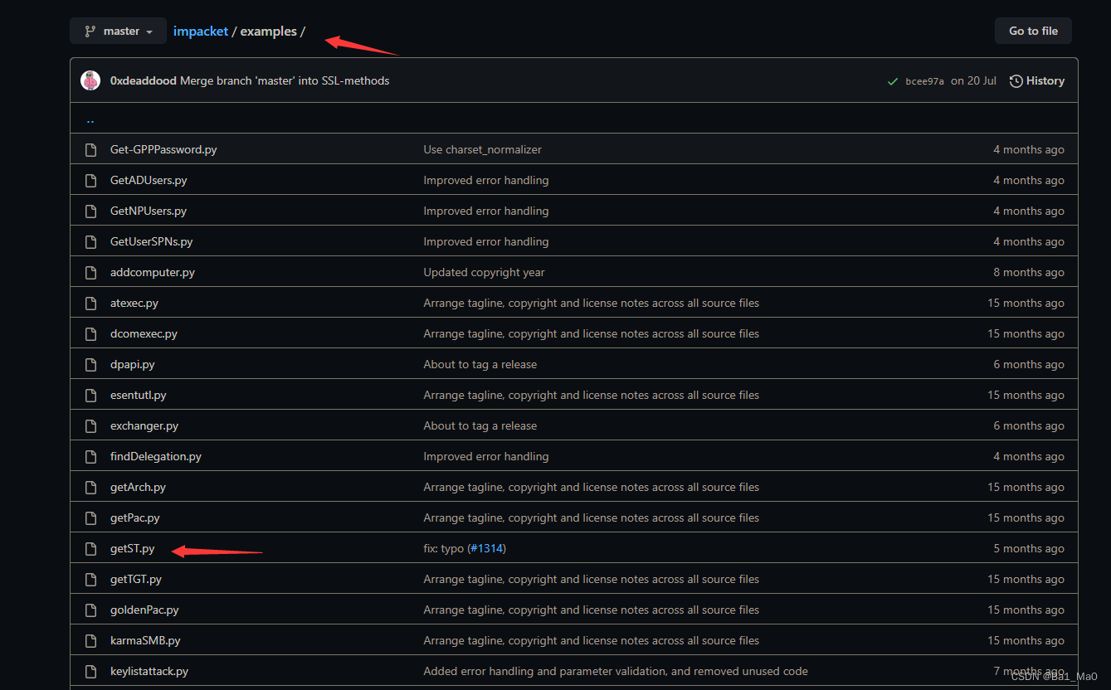Click '8 months ago' on the addcomputer.py row
Viewport: 1111px width, 690px height.
coord(1029,272)
